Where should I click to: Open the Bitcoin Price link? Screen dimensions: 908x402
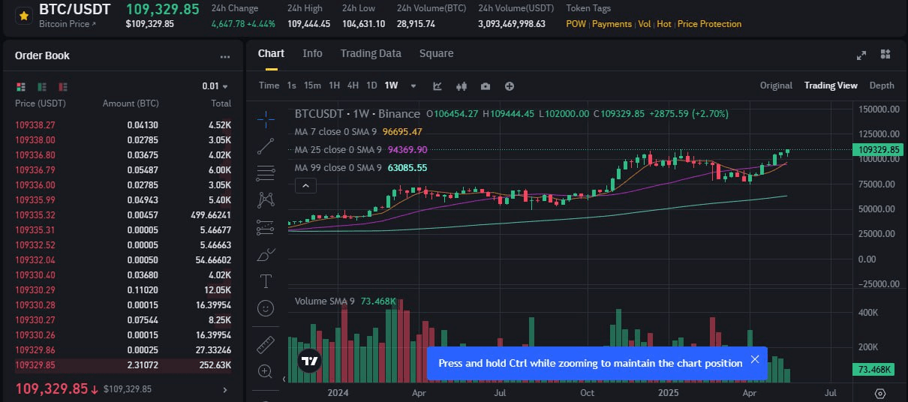pyautogui.click(x=68, y=24)
